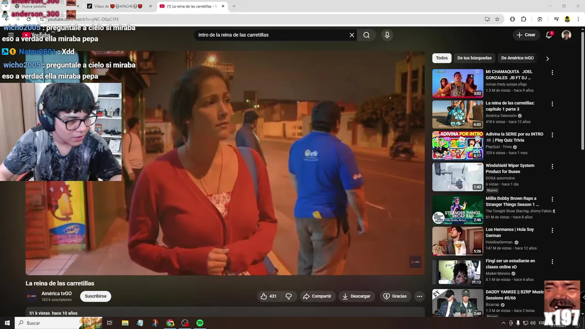This screenshot has width=585, height=329.
Task: Open Spotify from the taskbar
Action: point(200,323)
